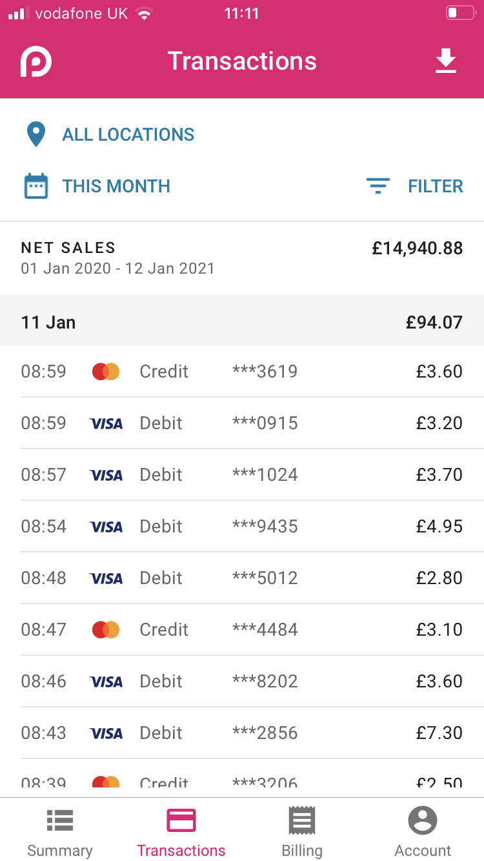
Task: Tap the filter lines icon
Action: point(378,187)
